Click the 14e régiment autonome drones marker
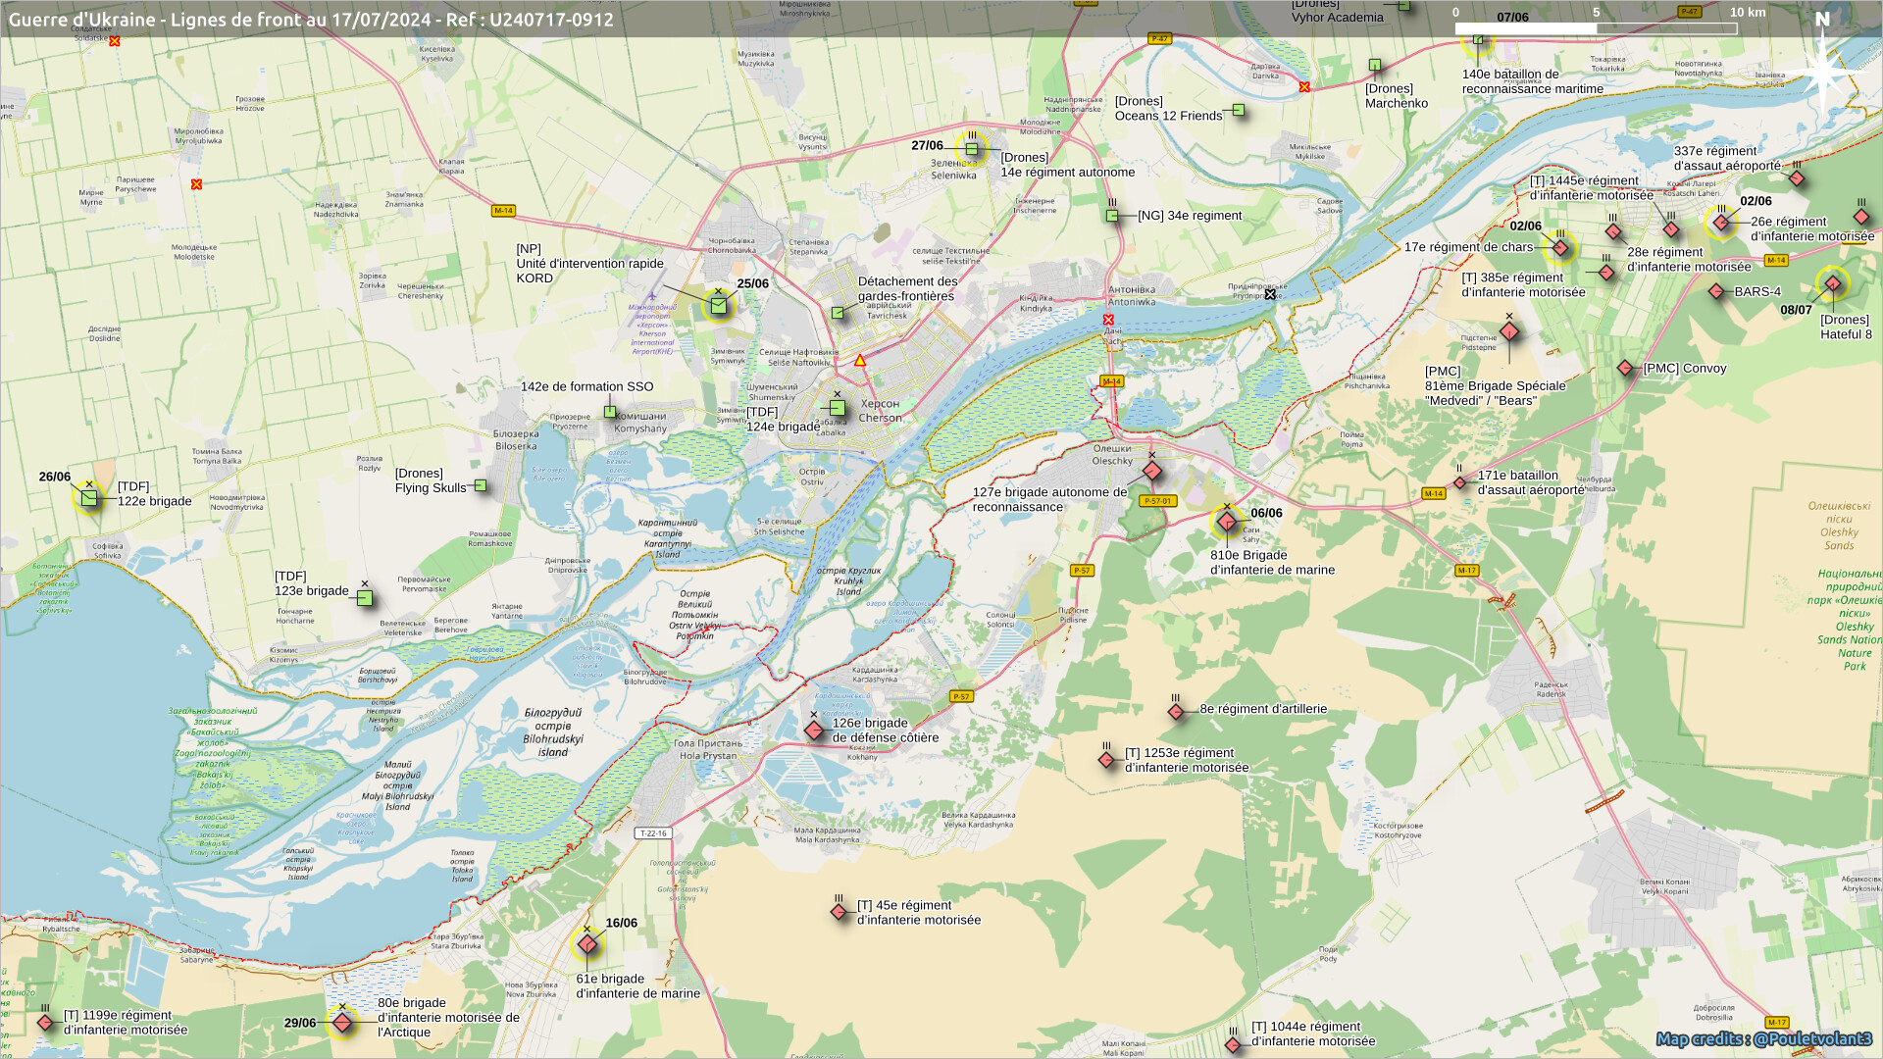1883x1059 pixels. coord(972,150)
